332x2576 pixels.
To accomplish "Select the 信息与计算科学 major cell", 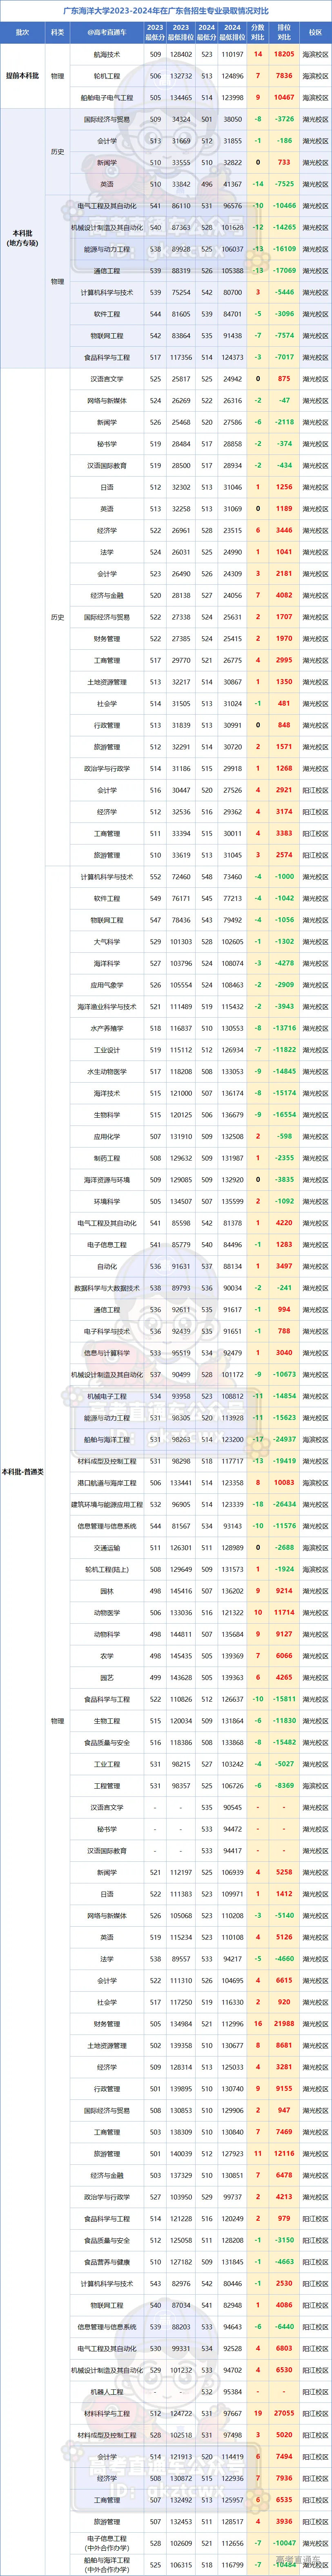I will pyautogui.click(x=107, y=1352).
